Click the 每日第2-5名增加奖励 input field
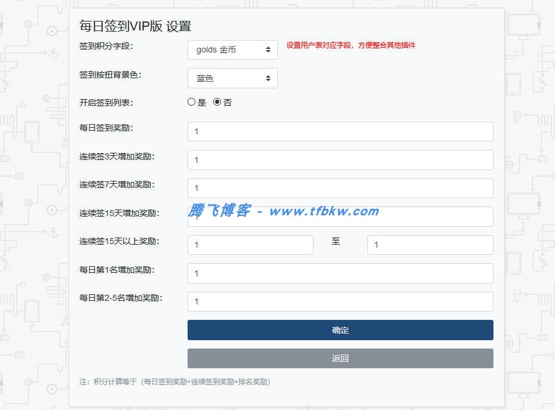The height and width of the screenshot is (410, 555). (x=340, y=301)
